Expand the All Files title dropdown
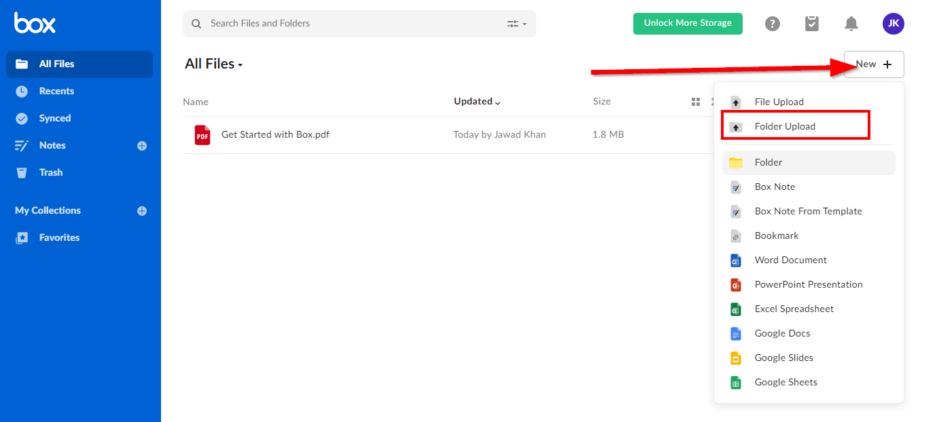The height and width of the screenshot is (422, 937). click(x=214, y=64)
